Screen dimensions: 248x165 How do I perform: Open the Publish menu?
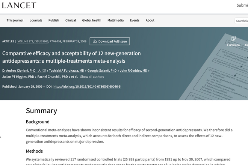pyautogui.click(x=54, y=20)
